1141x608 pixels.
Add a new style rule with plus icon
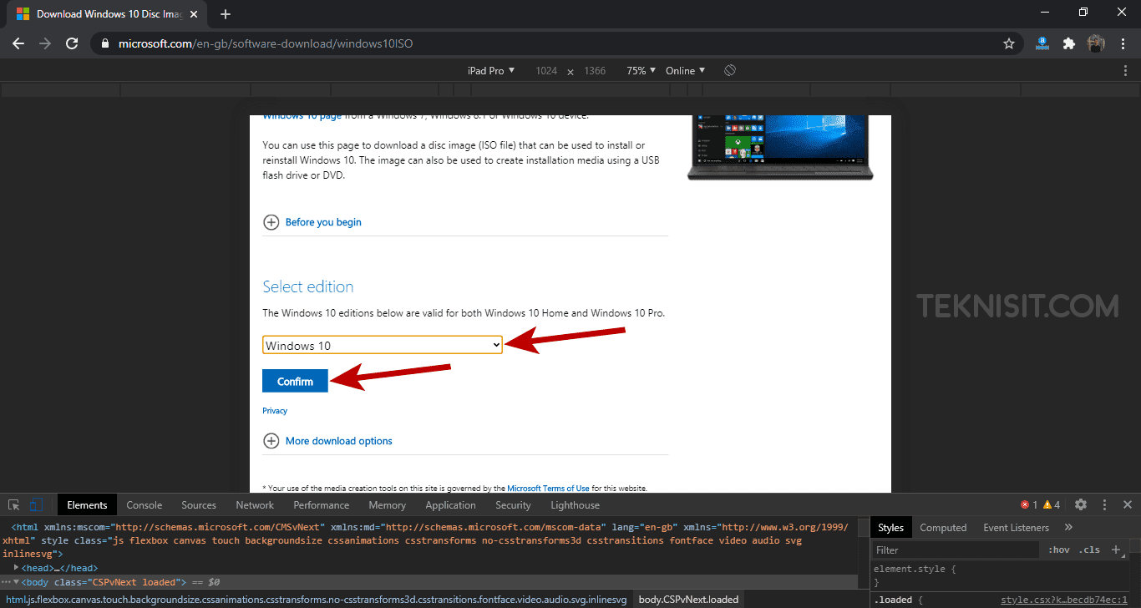click(x=1116, y=550)
